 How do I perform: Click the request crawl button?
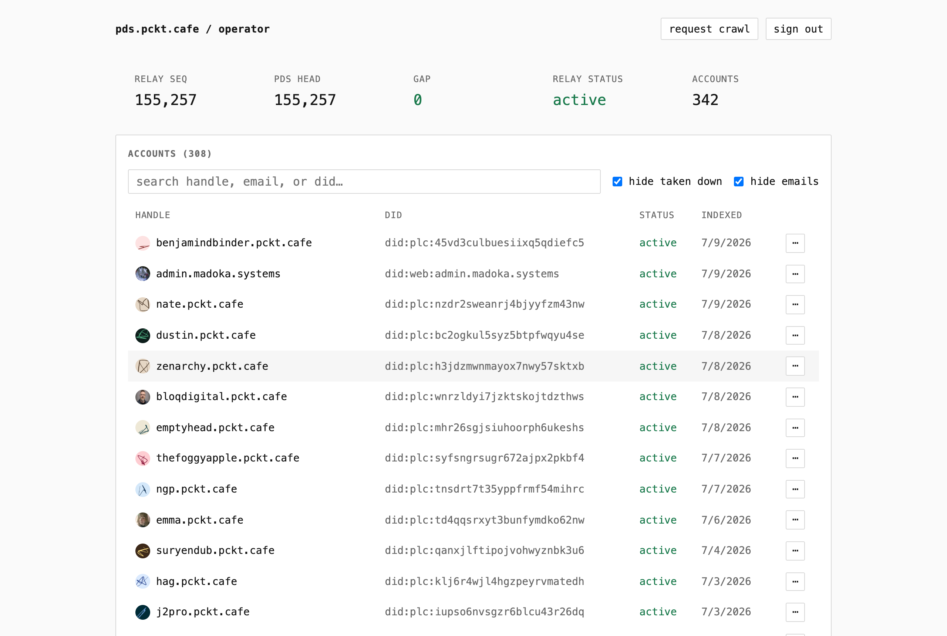coord(709,29)
